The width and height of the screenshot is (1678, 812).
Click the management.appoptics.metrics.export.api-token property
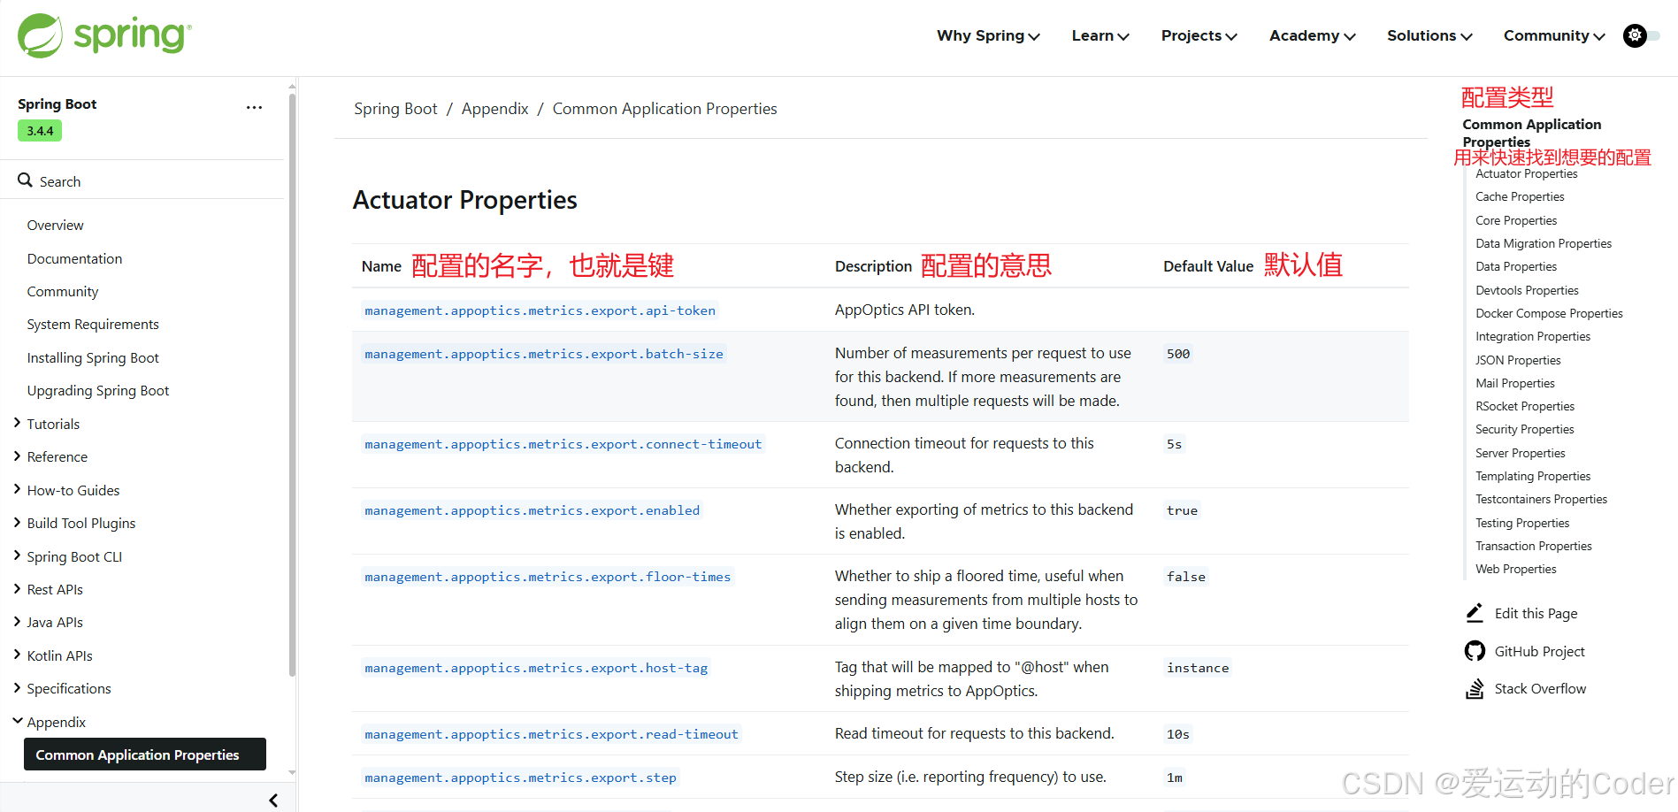540,310
